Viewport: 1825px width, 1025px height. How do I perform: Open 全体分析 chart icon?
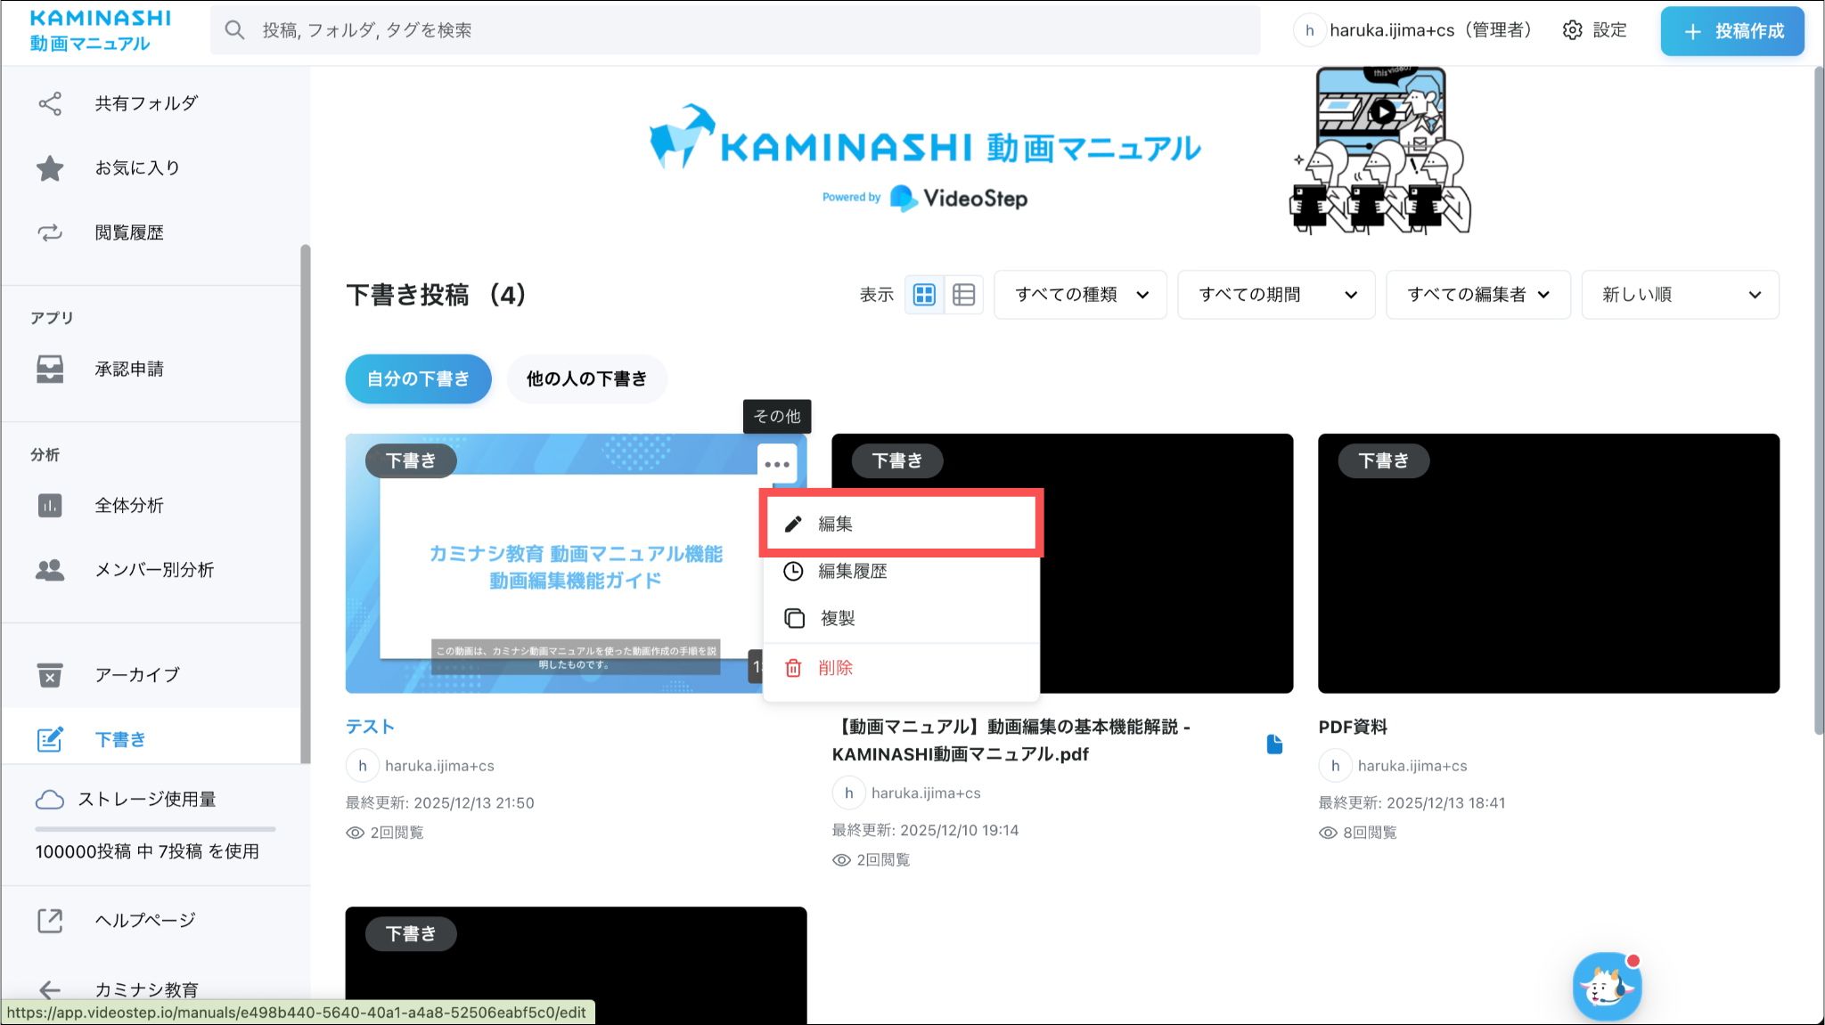point(50,506)
